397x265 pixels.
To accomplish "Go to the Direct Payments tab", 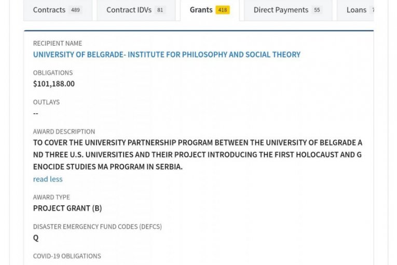I will pyautogui.click(x=281, y=10).
